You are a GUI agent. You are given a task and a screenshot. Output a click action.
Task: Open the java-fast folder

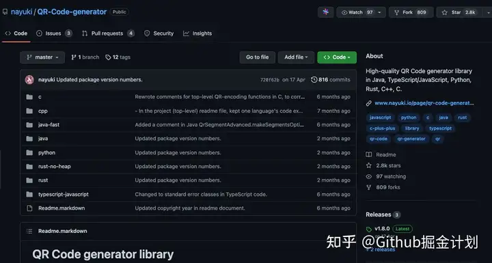click(x=49, y=124)
